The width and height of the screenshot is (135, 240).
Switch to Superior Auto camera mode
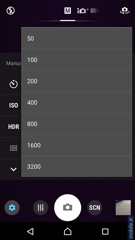83,11
